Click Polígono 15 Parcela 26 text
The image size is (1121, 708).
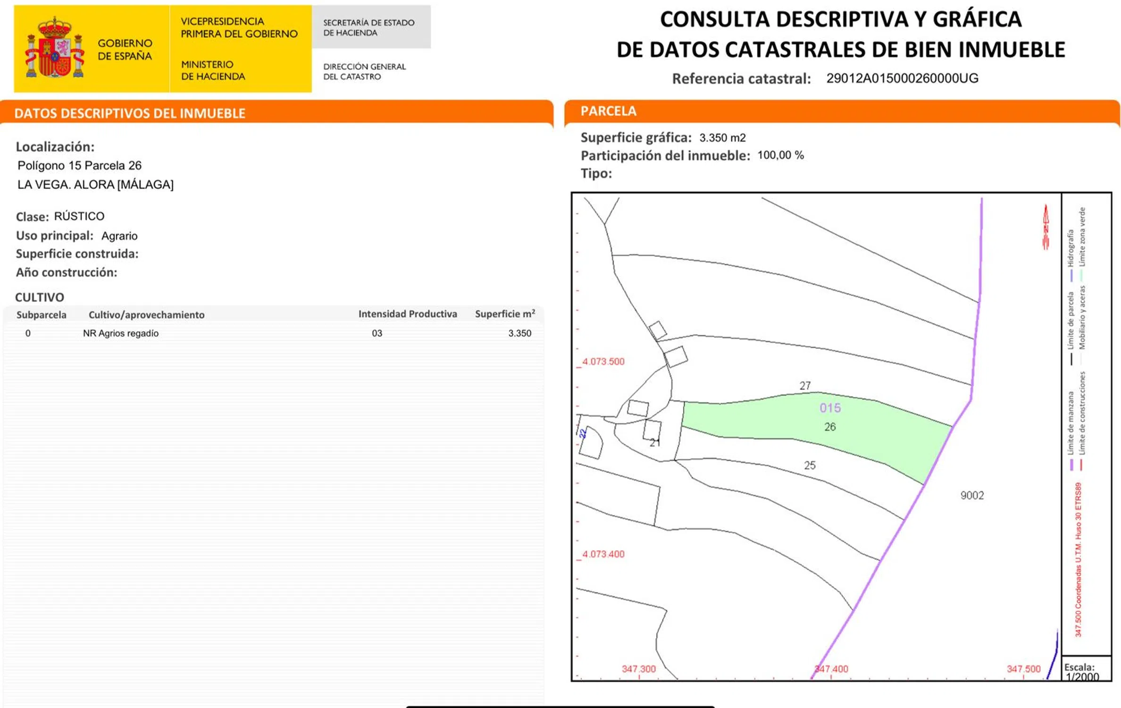79,166
